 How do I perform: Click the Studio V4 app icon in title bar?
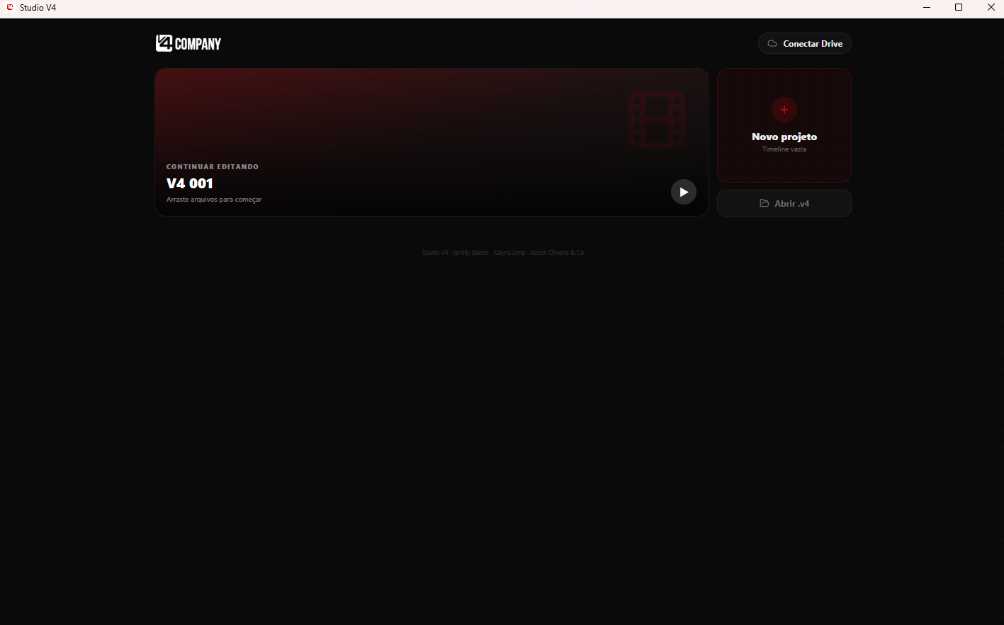10,8
